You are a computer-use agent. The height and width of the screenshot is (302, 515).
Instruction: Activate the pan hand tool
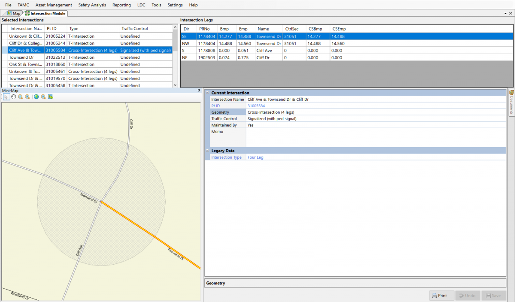click(x=13, y=97)
